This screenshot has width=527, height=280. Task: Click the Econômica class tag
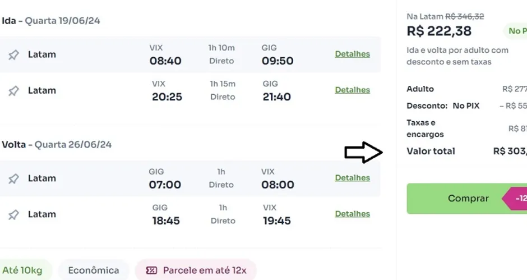(94, 270)
